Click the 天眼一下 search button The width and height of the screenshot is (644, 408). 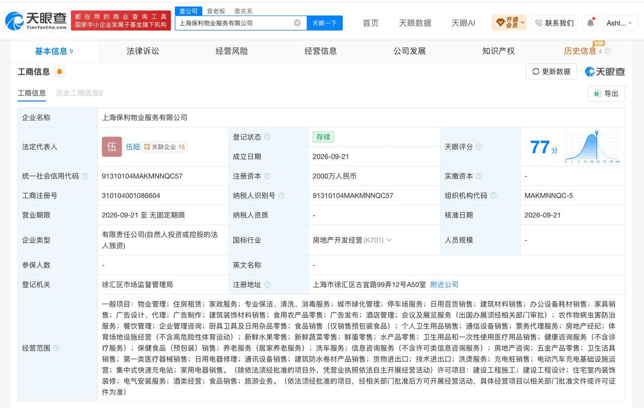pyautogui.click(x=325, y=23)
